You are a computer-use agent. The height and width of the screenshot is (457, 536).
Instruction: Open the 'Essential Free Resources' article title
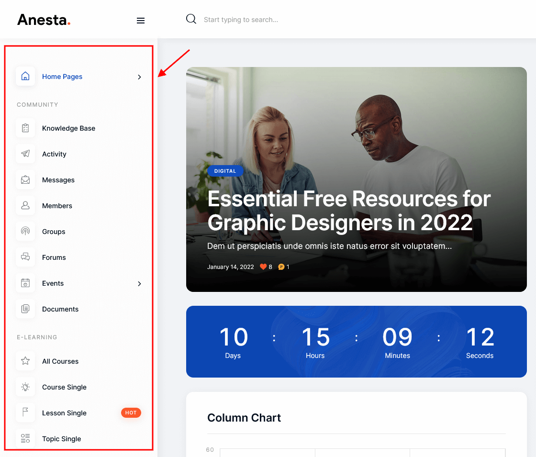point(349,211)
